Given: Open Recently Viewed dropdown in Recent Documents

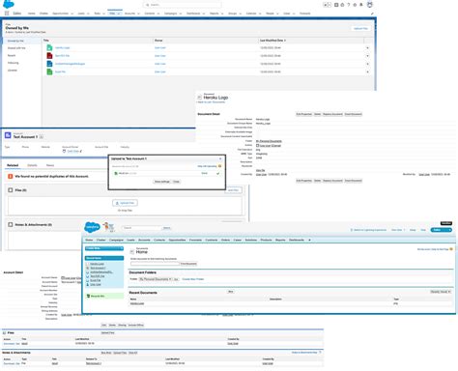Looking at the screenshot, I should pos(441,292).
